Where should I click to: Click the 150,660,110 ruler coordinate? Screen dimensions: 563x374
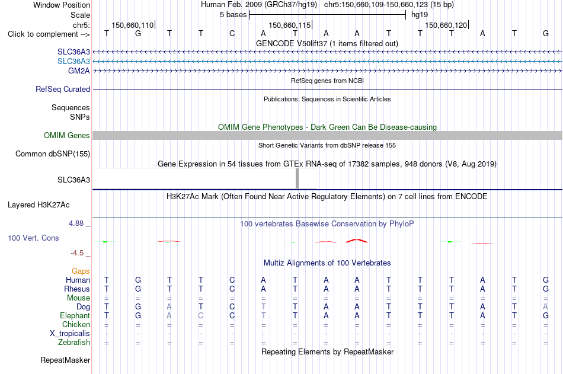coord(133,25)
